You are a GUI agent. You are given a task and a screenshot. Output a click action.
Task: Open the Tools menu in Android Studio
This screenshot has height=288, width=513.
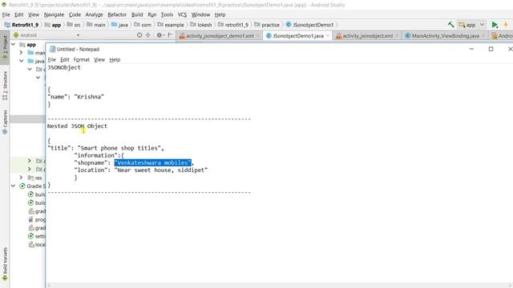tap(167, 14)
